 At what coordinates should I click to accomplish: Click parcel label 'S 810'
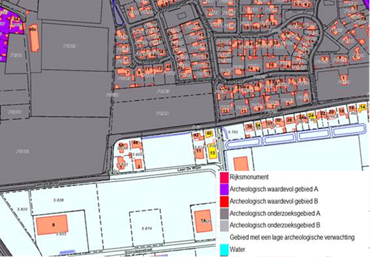22,209
